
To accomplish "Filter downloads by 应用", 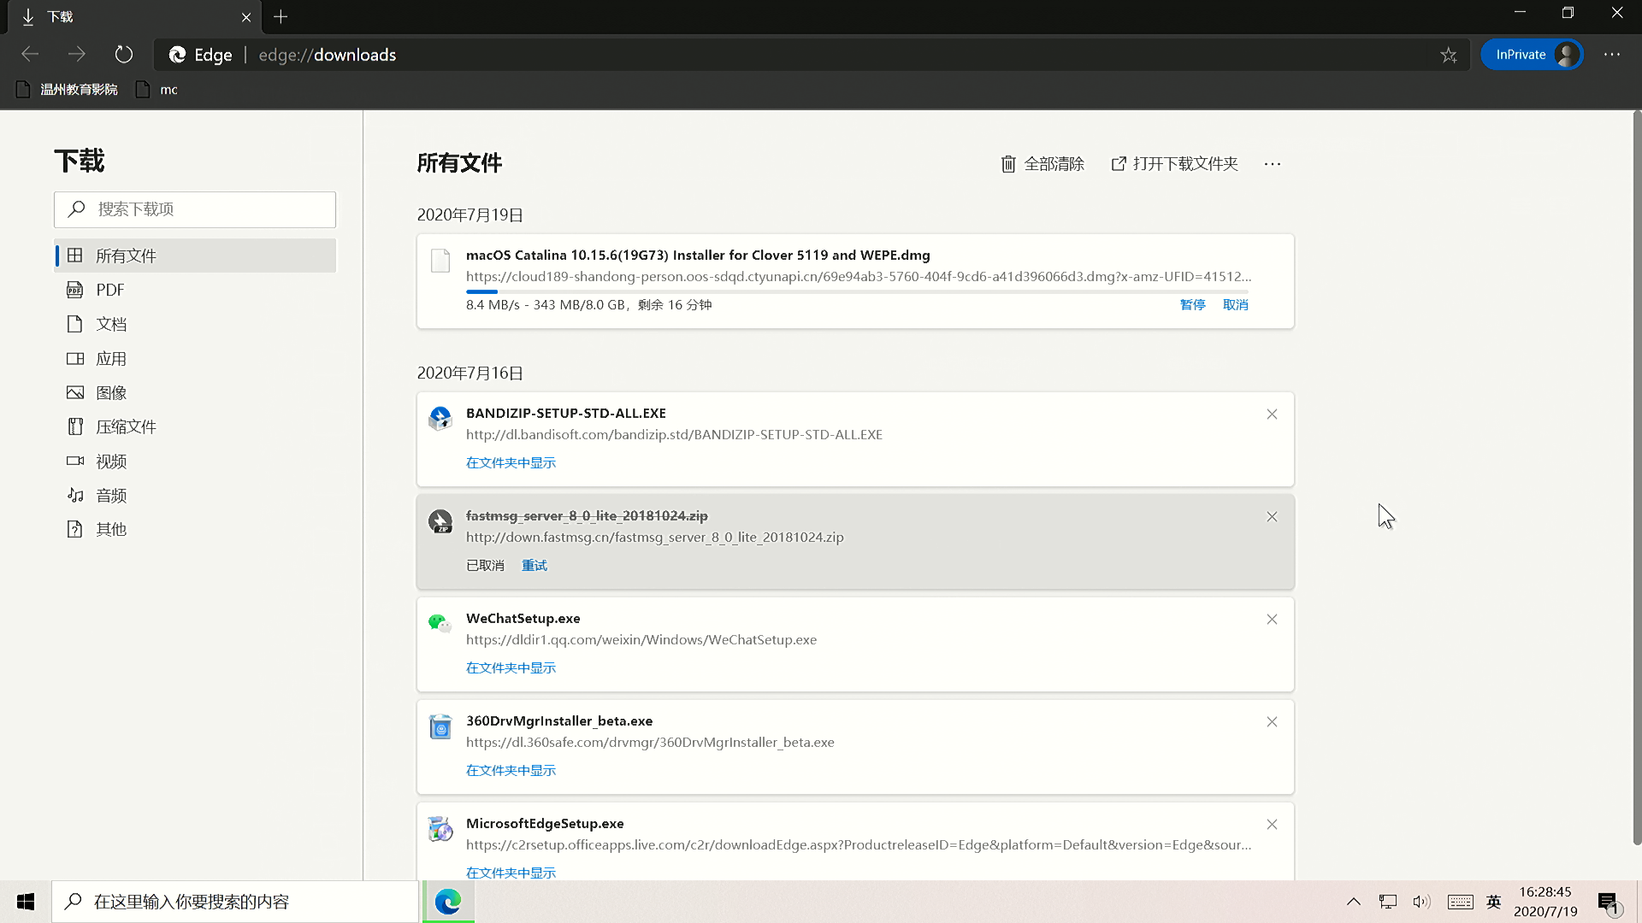I will [195, 359].
